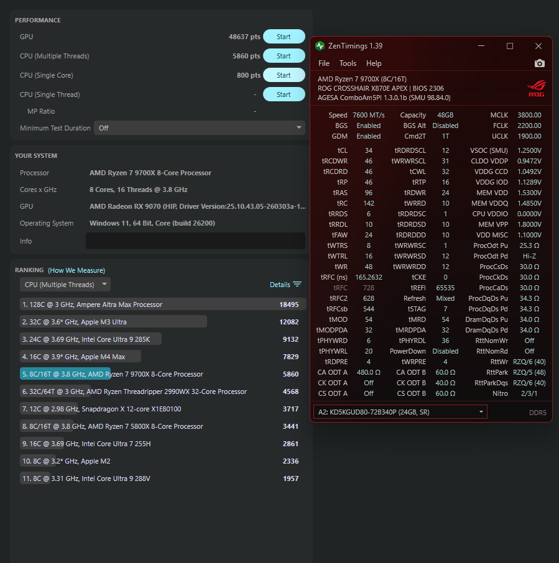The width and height of the screenshot is (559, 563).
Task: Click the ZenTimings app logo icon
Action: (x=320, y=46)
